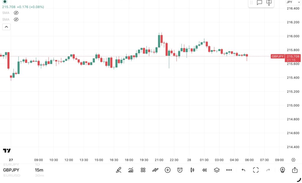The height and width of the screenshot is (183, 302).
Task: Collapse the indicator legend with the chevron
Action: pyautogui.click(x=6, y=27)
